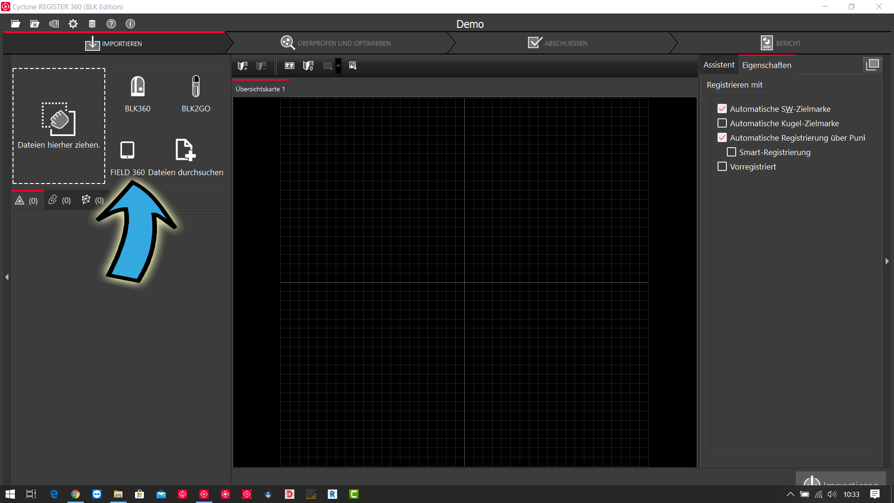Open the Windows notification center
The width and height of the screenshot is (894, 503).
[875, 494]
